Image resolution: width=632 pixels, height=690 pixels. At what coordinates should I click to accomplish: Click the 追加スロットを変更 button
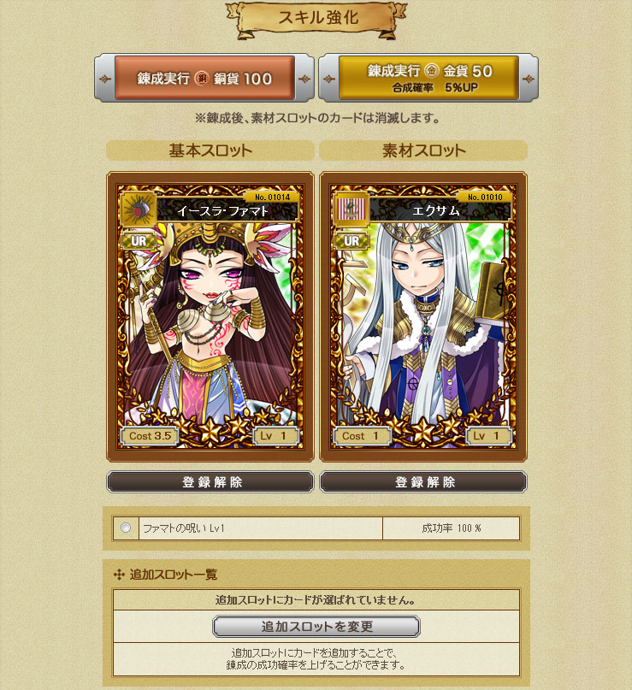point(316,626)
